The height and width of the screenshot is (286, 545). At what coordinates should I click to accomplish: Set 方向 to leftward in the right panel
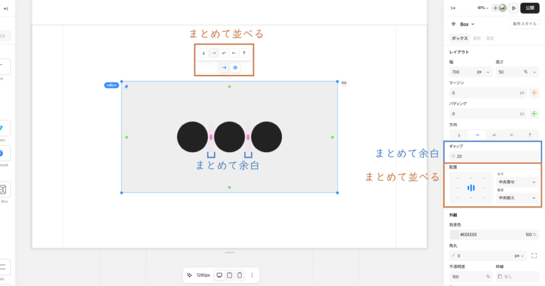tap(512, 135)
